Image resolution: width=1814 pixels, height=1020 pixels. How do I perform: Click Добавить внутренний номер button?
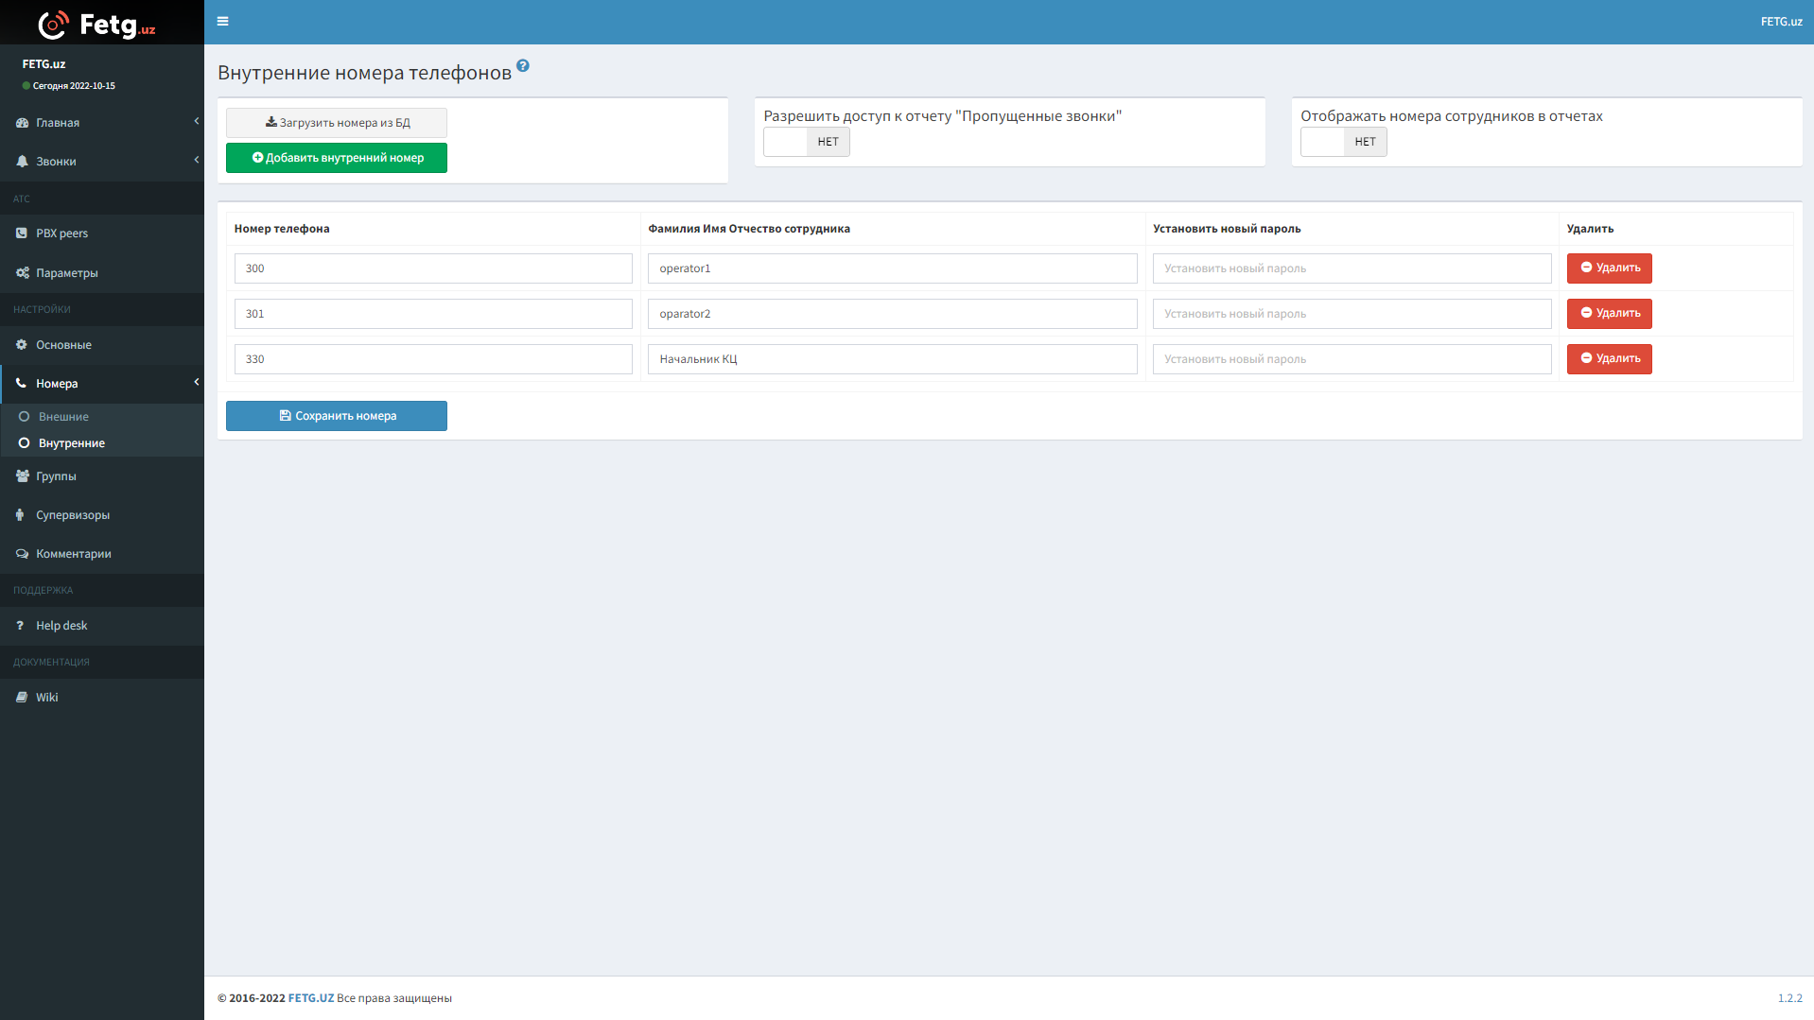click(337, 158)
